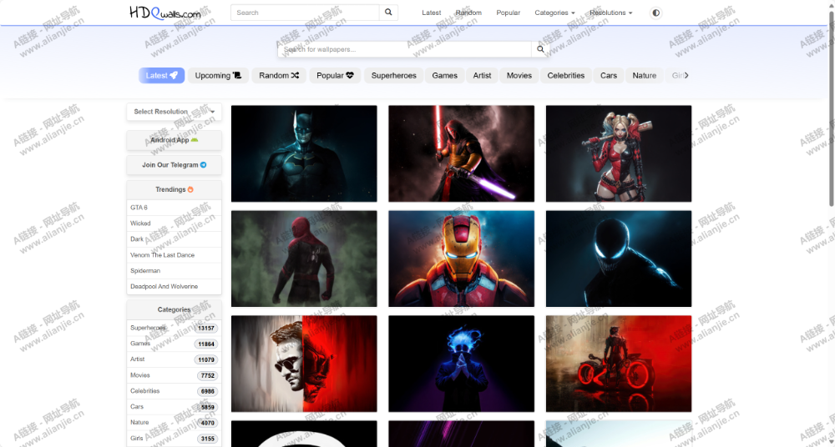Image resolution: width=835 pixels, height=447 pixels.
Task: Open the Spider-Man green smoke wallpaper
Action: click(x=304, y=259)
